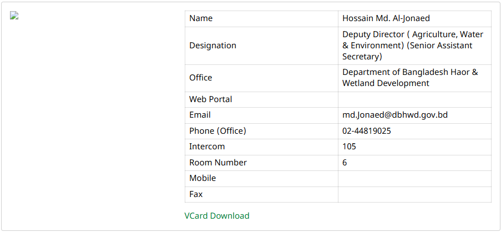Select the name Hossain Md. Al-Jonaed
Screen dimensions: 501x232
pyautogui.click(x=386, y=18)
